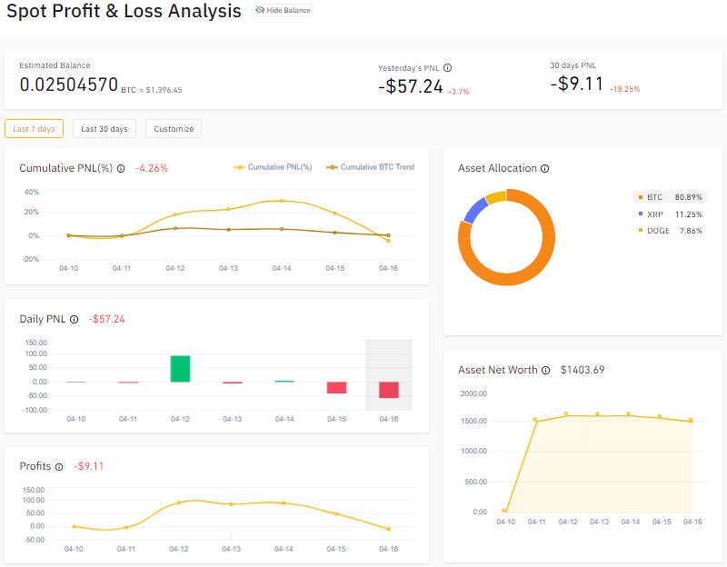Image resolution: width=727 pixels, height=567 pixels.
Task: Click the Spot Profit & Loss Analysis heading
Action: pyautogui.click(x=124, y=11)
